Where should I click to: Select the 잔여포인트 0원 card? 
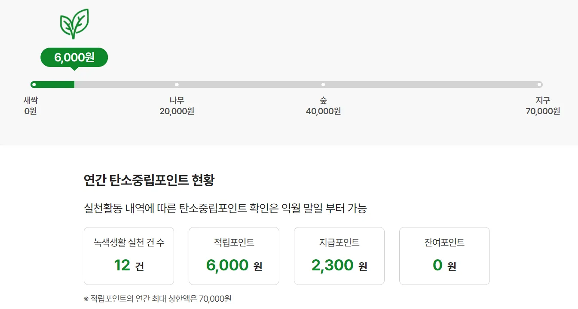(x=444, y=256)
